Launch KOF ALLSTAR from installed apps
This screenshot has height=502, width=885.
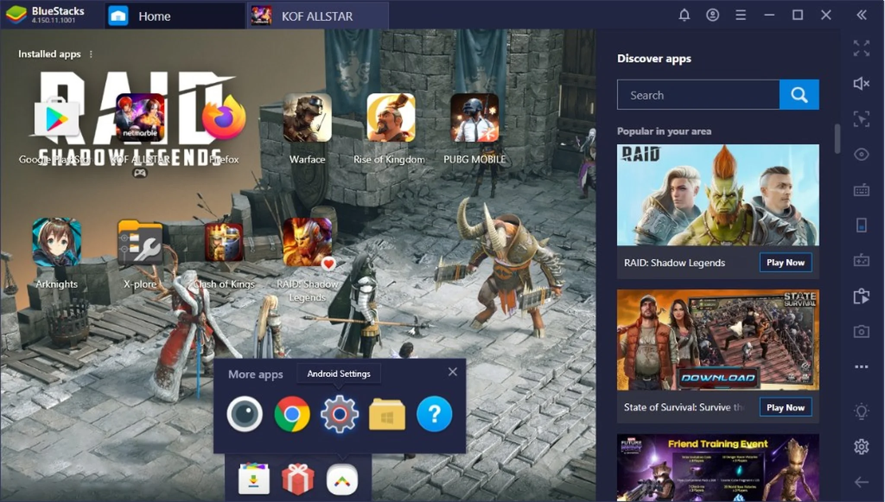140,118
